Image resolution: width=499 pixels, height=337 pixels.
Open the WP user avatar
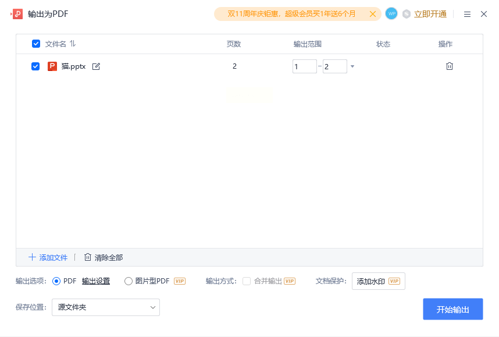coord(391,14)
